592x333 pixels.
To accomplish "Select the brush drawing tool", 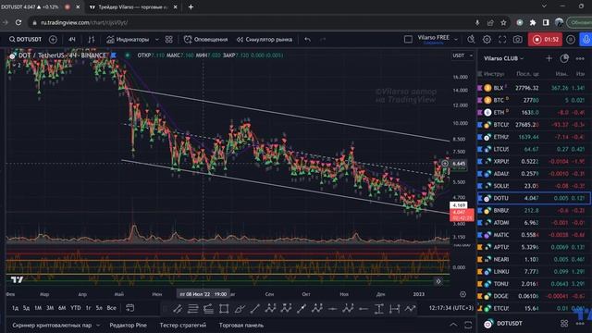I will click(x=240, y=309).
